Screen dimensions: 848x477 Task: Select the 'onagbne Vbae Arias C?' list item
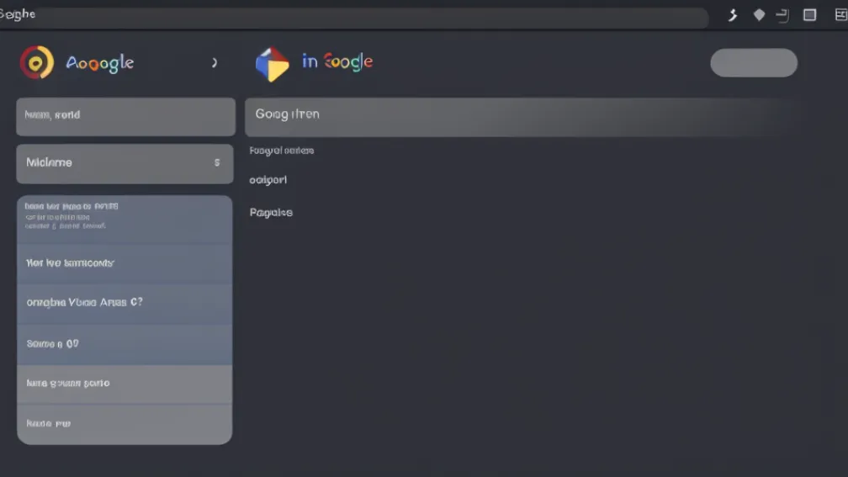[x=125, y=304]
